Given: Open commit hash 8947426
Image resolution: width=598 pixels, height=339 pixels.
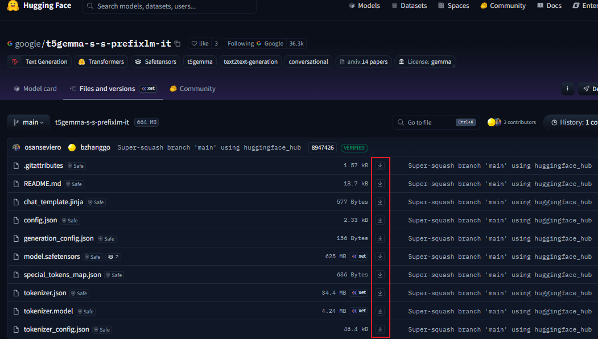Looking at the screenshot, I should [323, 148].
